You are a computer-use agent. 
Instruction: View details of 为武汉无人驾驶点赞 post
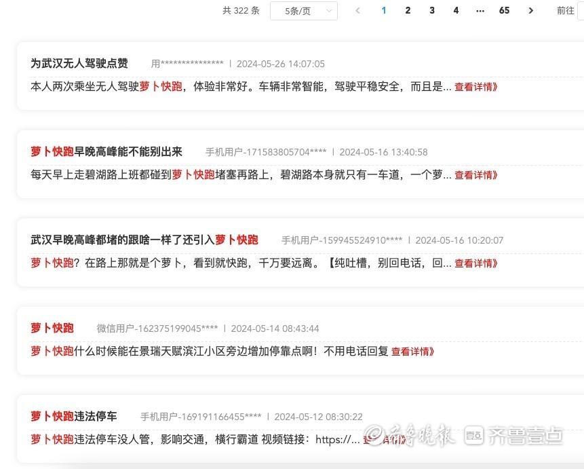pyautogui.click(x=476, y=87)
